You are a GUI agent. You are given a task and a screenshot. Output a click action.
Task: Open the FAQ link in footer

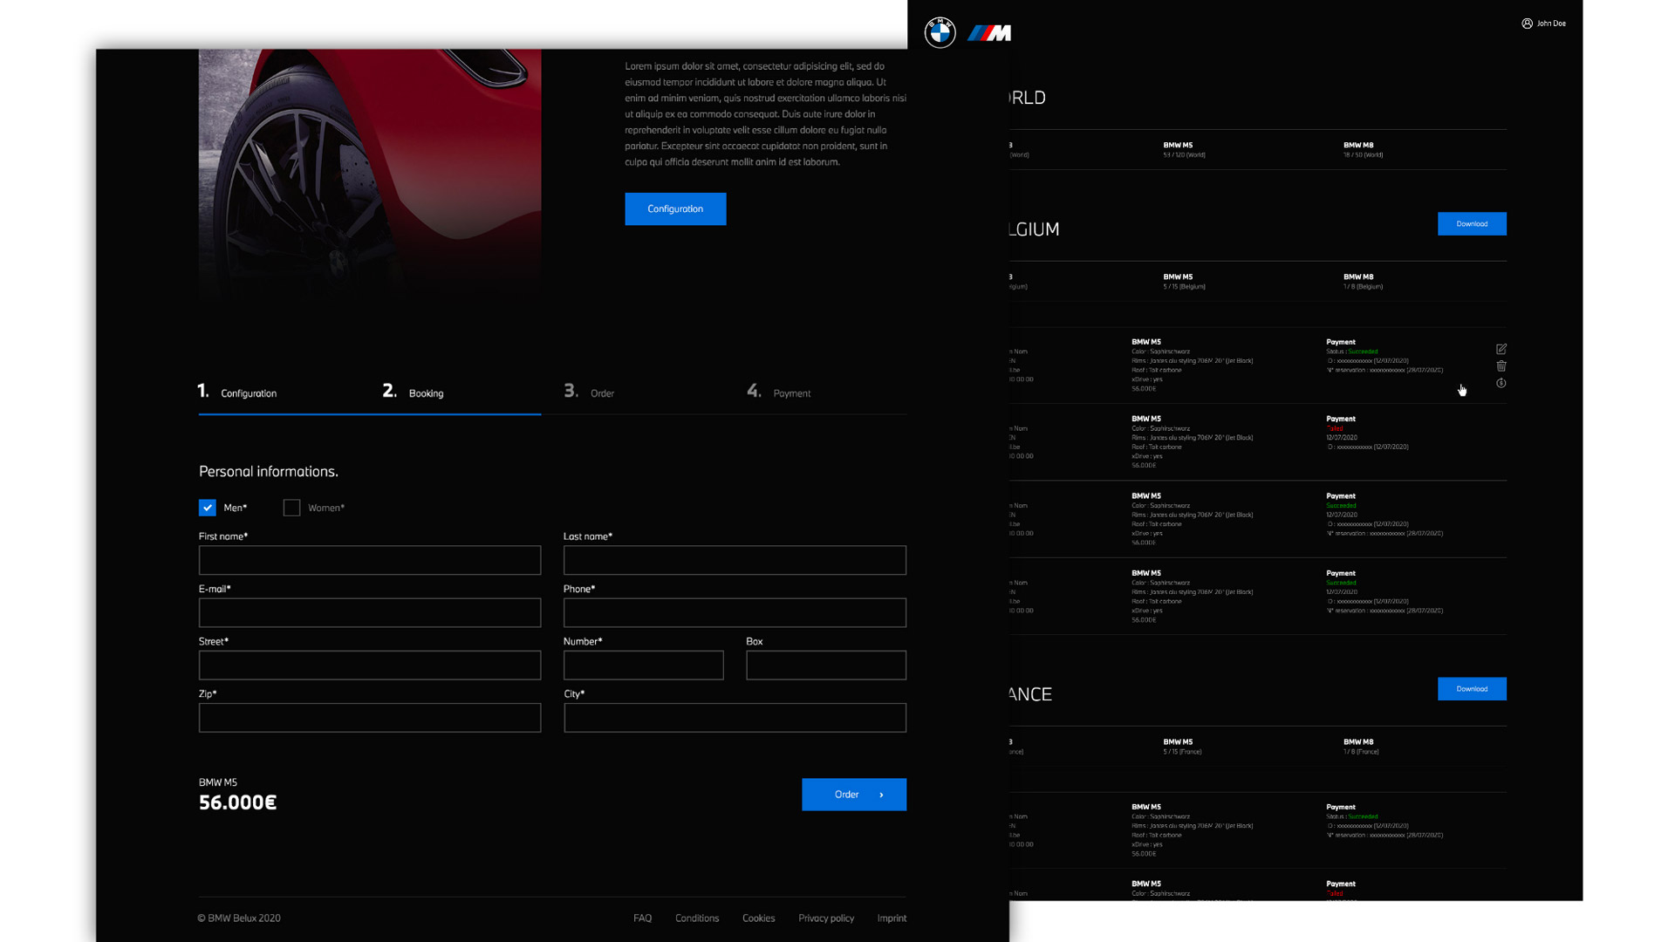coord(642,918)
